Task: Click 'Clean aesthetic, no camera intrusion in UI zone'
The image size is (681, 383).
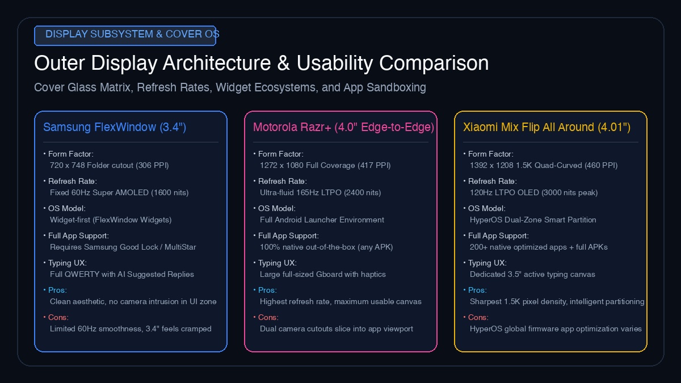Action: pyautogui.click(x=133, y=301)
